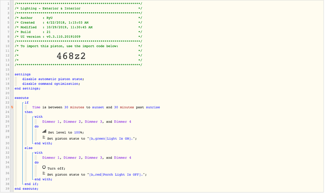Click 'end with;' on line 30
This screenshot has height=193, width=326.
pos(43,143)
